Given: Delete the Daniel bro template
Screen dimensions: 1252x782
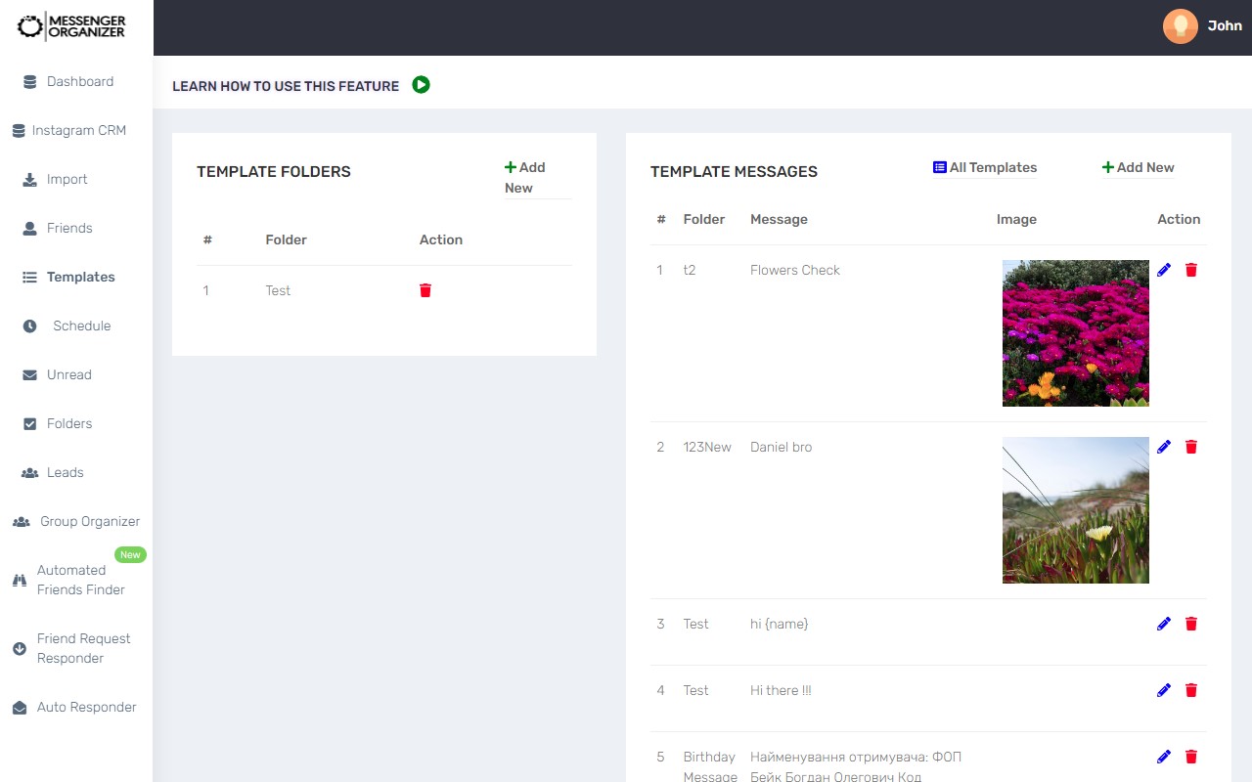Looking at the screenshot, I should (1191, 447).
